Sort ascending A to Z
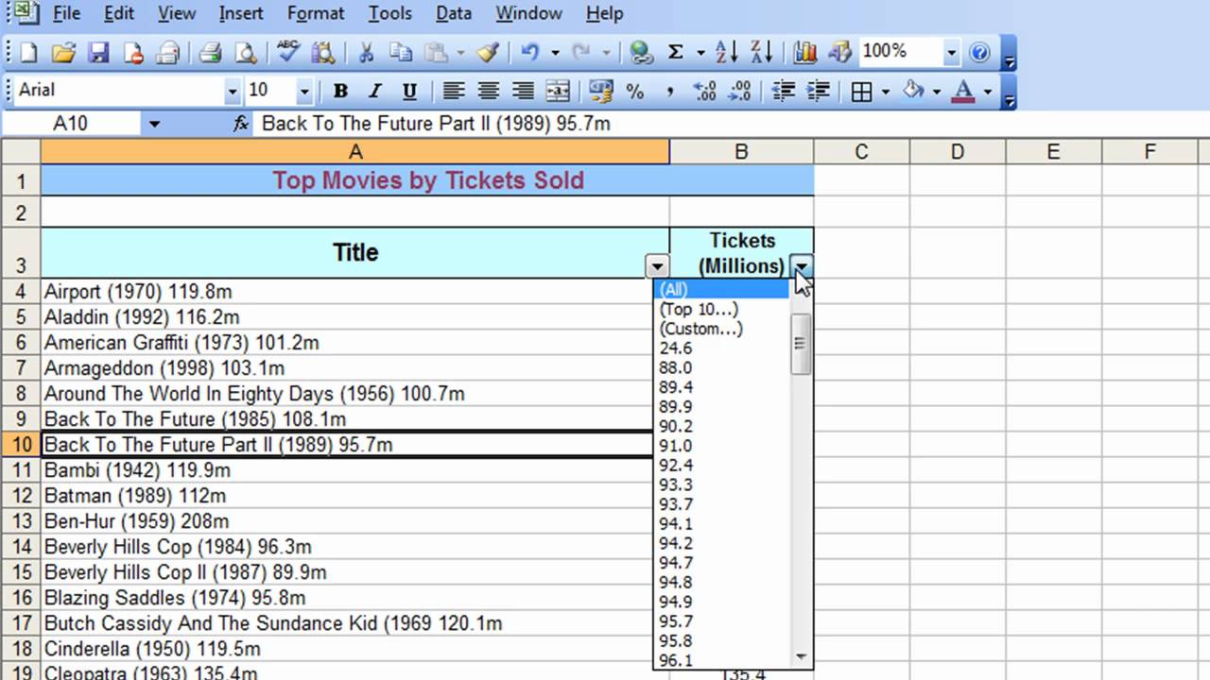The image size is (1210, 680). tap(726, 53)
